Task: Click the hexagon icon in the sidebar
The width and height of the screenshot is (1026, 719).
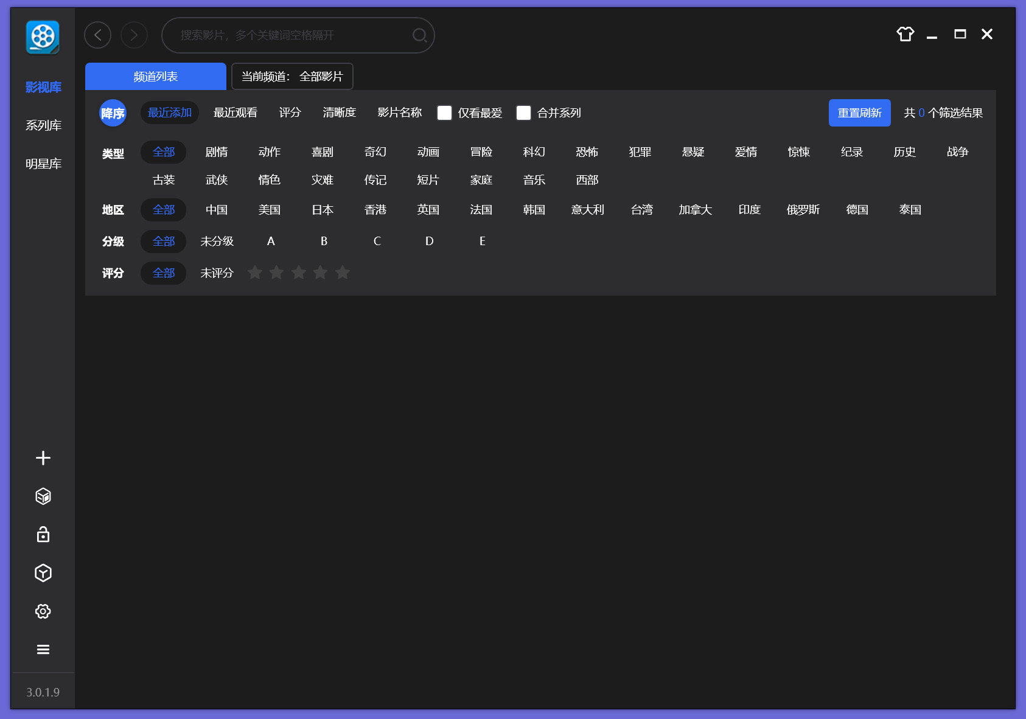Action: tap(43, 573)
